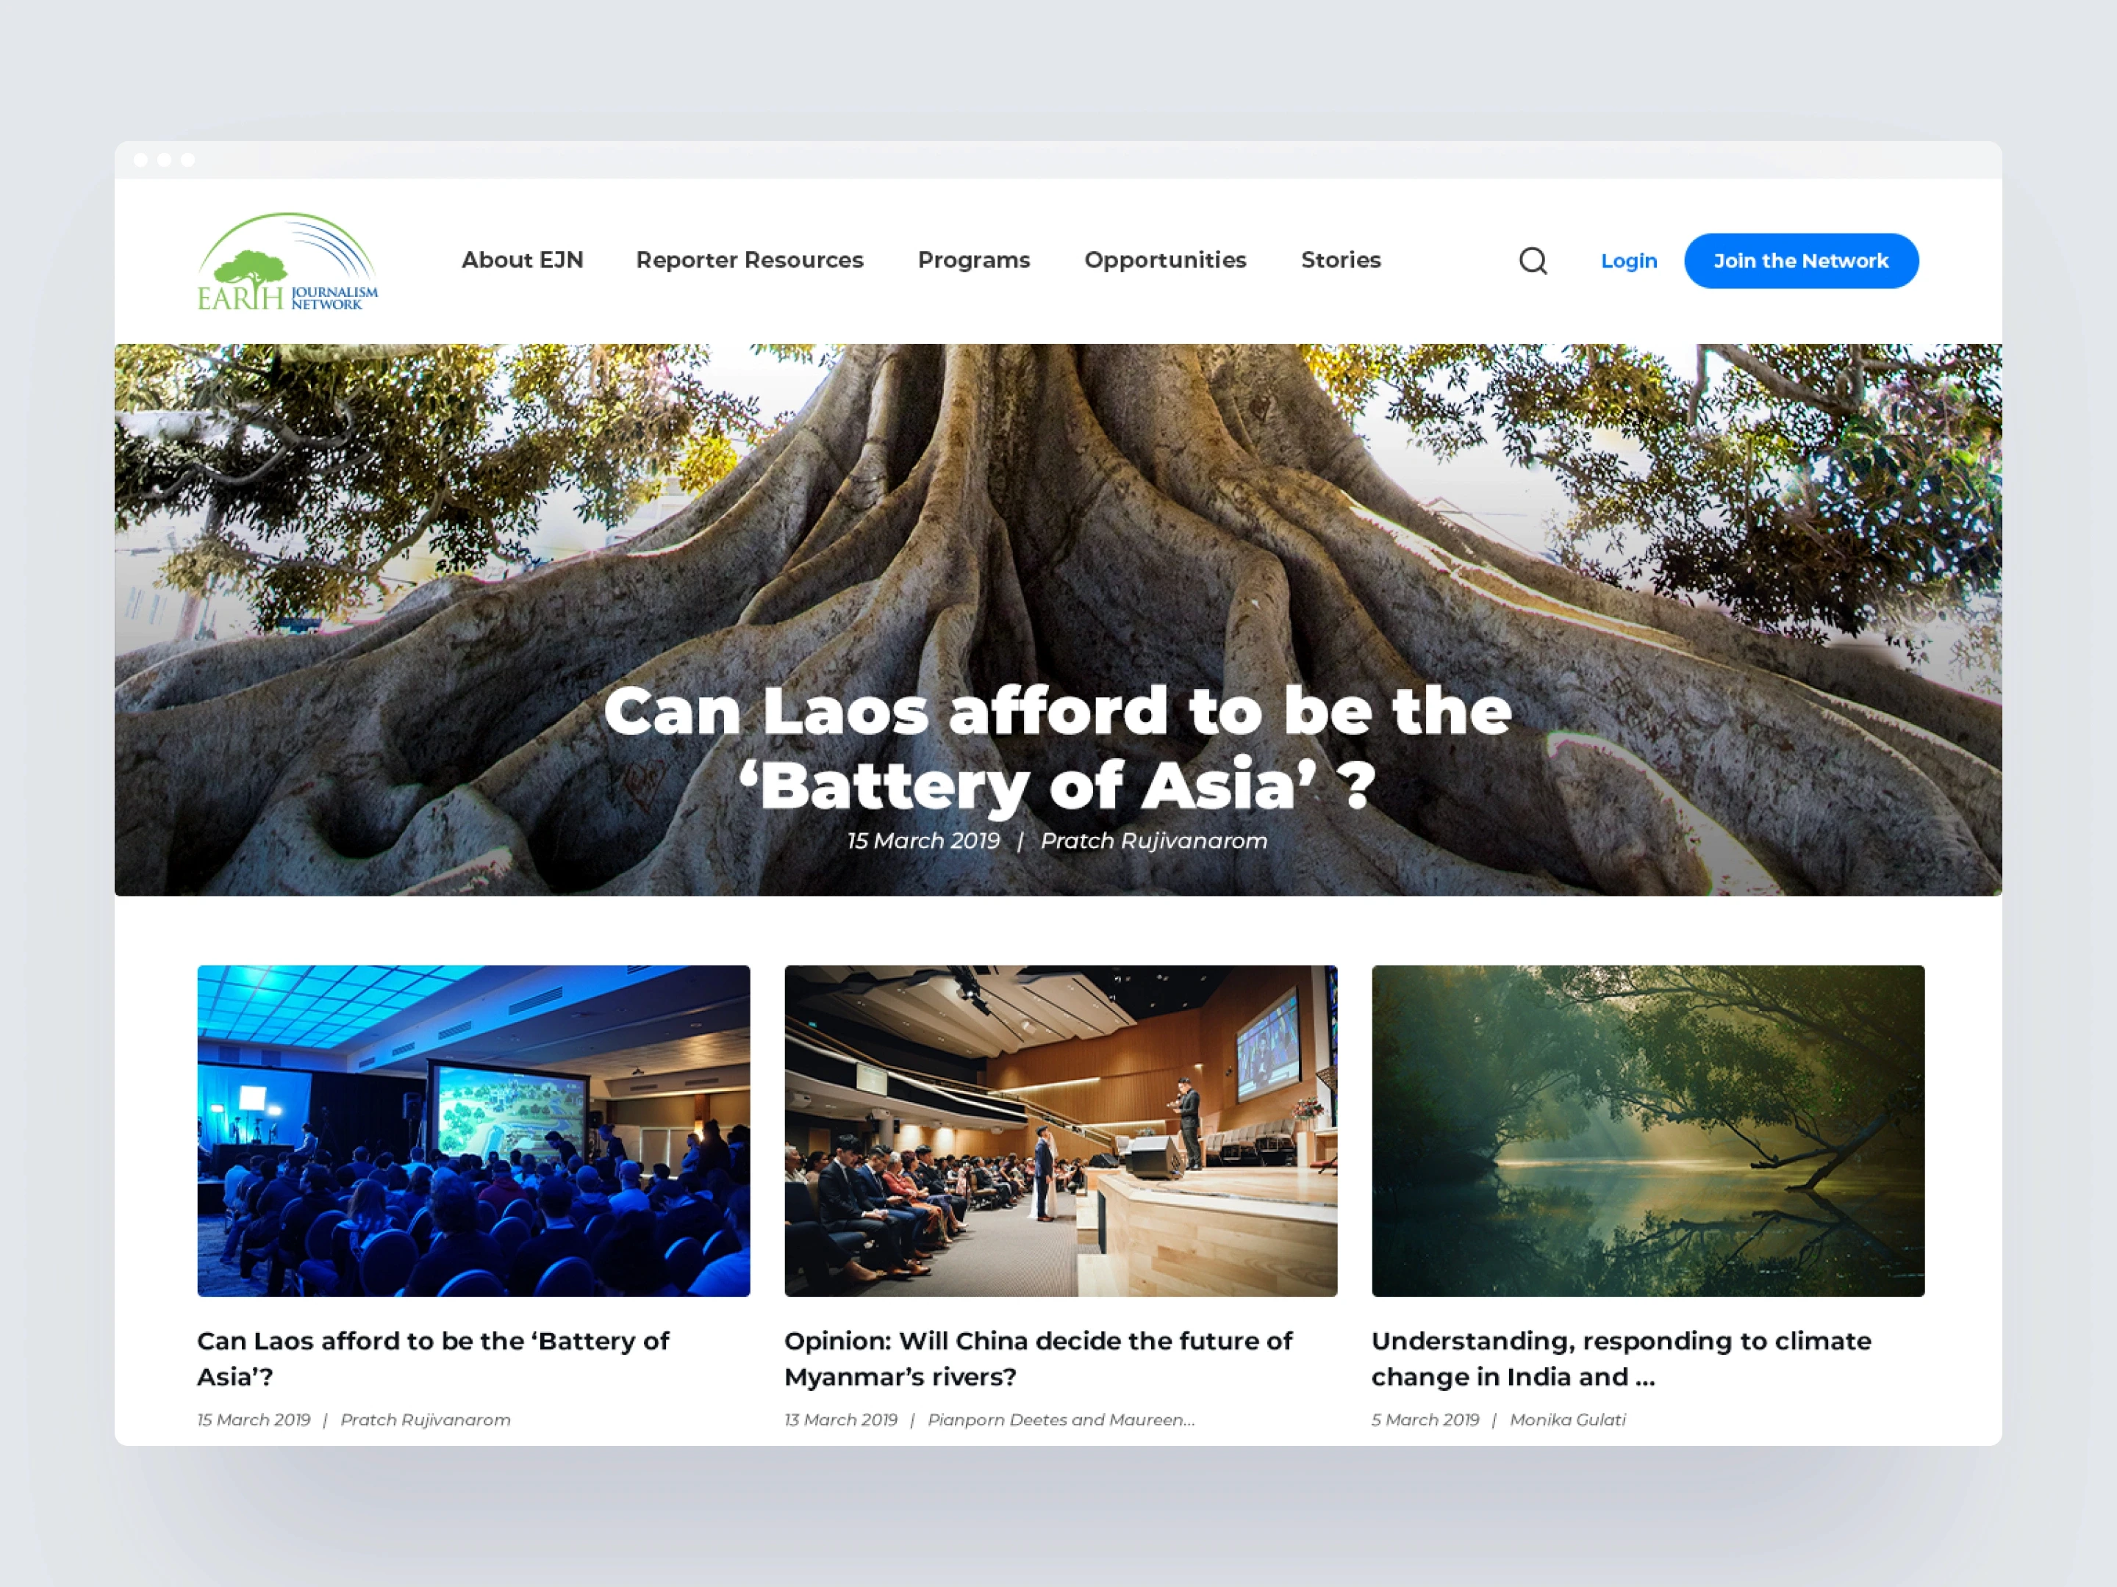Click the Join the Network button
This screenshot has width=2117, height=1587.
1801,261
